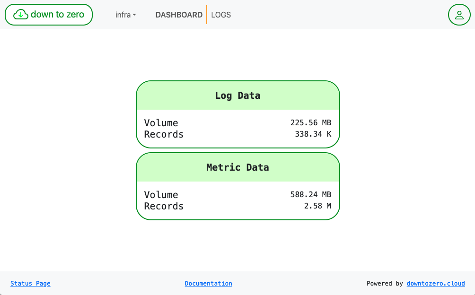Click the 338.34 K records value

click(313, 134)
